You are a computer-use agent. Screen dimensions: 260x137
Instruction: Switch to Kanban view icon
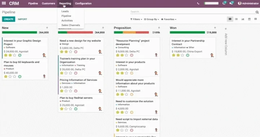(230, 19)
